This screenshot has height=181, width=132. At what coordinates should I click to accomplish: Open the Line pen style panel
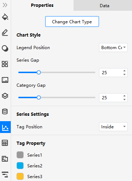tap(5, 33)
